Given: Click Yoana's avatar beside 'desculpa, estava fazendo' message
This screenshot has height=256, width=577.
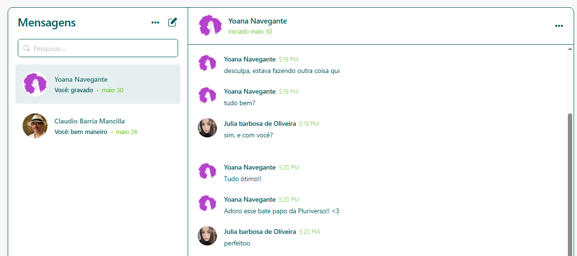Looking at the screenshot, I should (207, 64).
